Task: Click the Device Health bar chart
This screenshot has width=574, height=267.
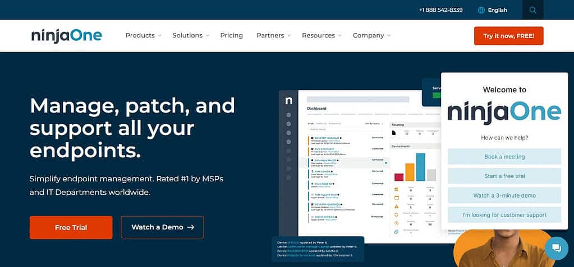Action: [x=415, y=167]
